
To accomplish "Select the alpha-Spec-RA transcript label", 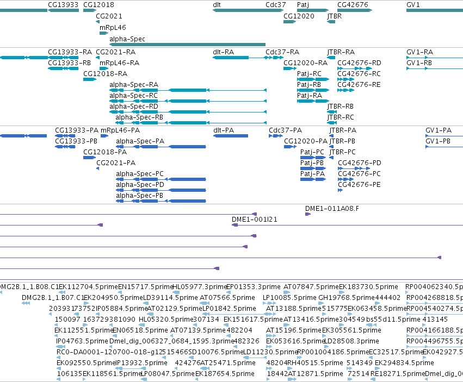I will coord(134,85).
